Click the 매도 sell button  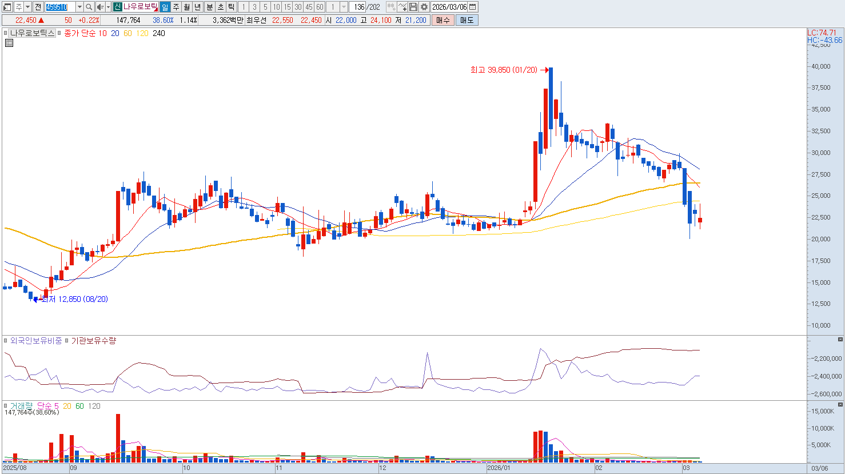coord(467,20)
